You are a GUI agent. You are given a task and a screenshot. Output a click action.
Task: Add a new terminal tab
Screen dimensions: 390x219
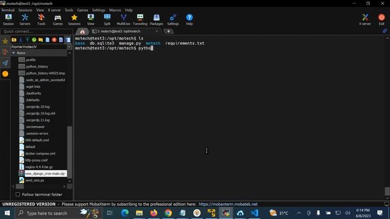[x=168, y=31]
